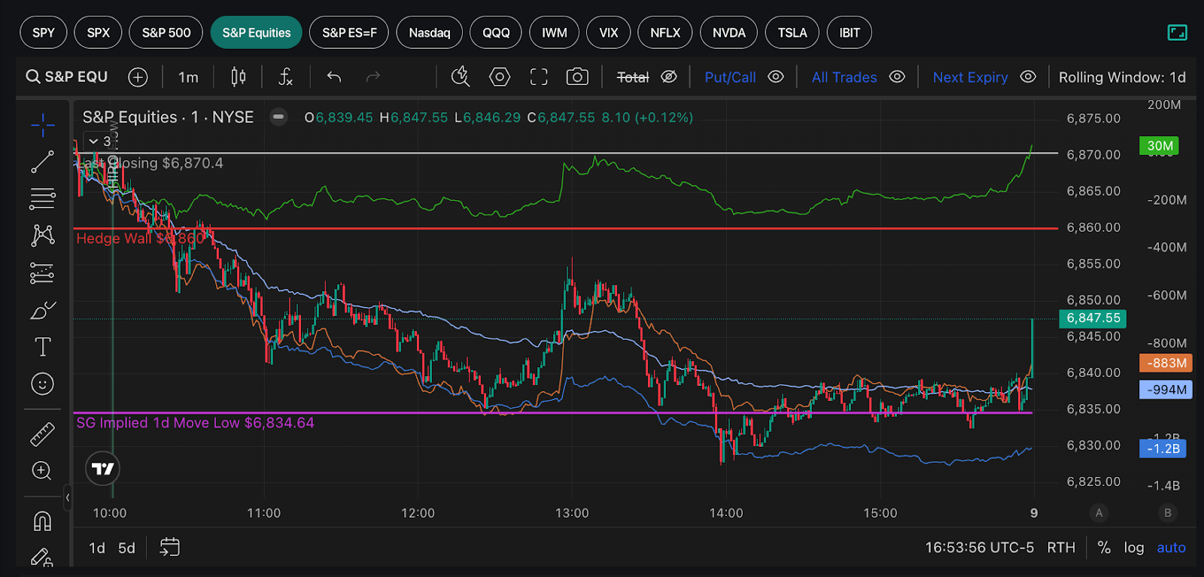The image size is (1204, 577).
Task: Open the emoji icons tool
Action: point(43,384)
